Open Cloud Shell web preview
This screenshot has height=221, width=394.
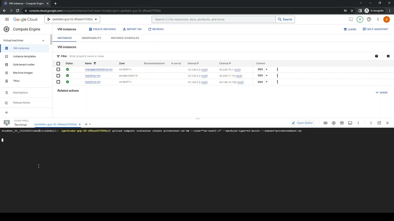(x=342, y=123)
